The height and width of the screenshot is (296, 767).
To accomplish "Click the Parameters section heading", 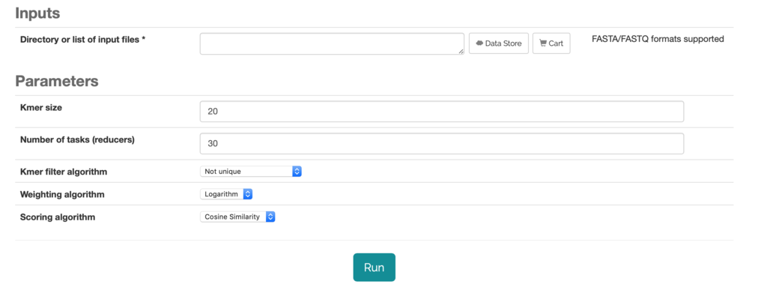I will tap(57, 81).
